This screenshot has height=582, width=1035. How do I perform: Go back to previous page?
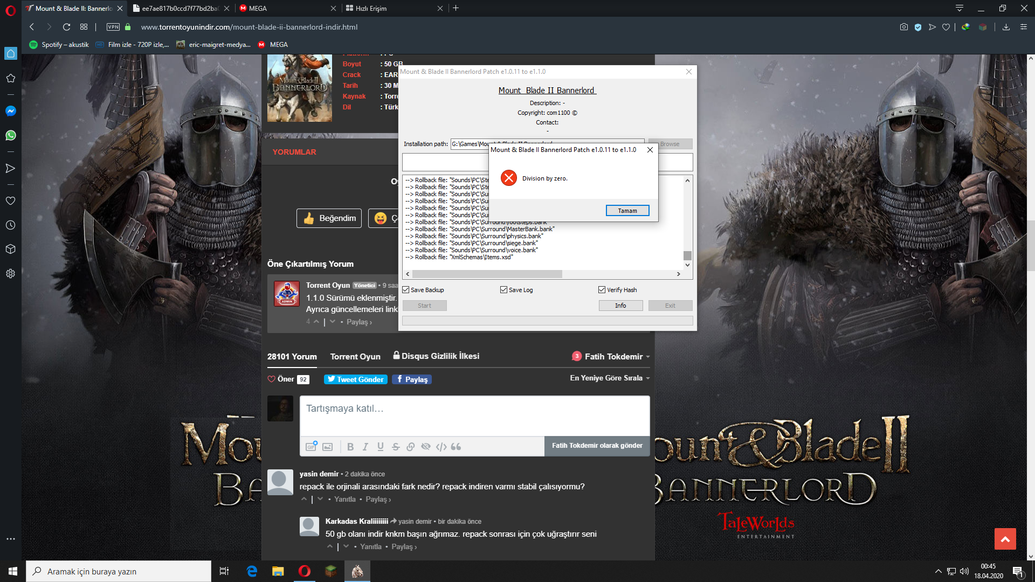(32, 27)
